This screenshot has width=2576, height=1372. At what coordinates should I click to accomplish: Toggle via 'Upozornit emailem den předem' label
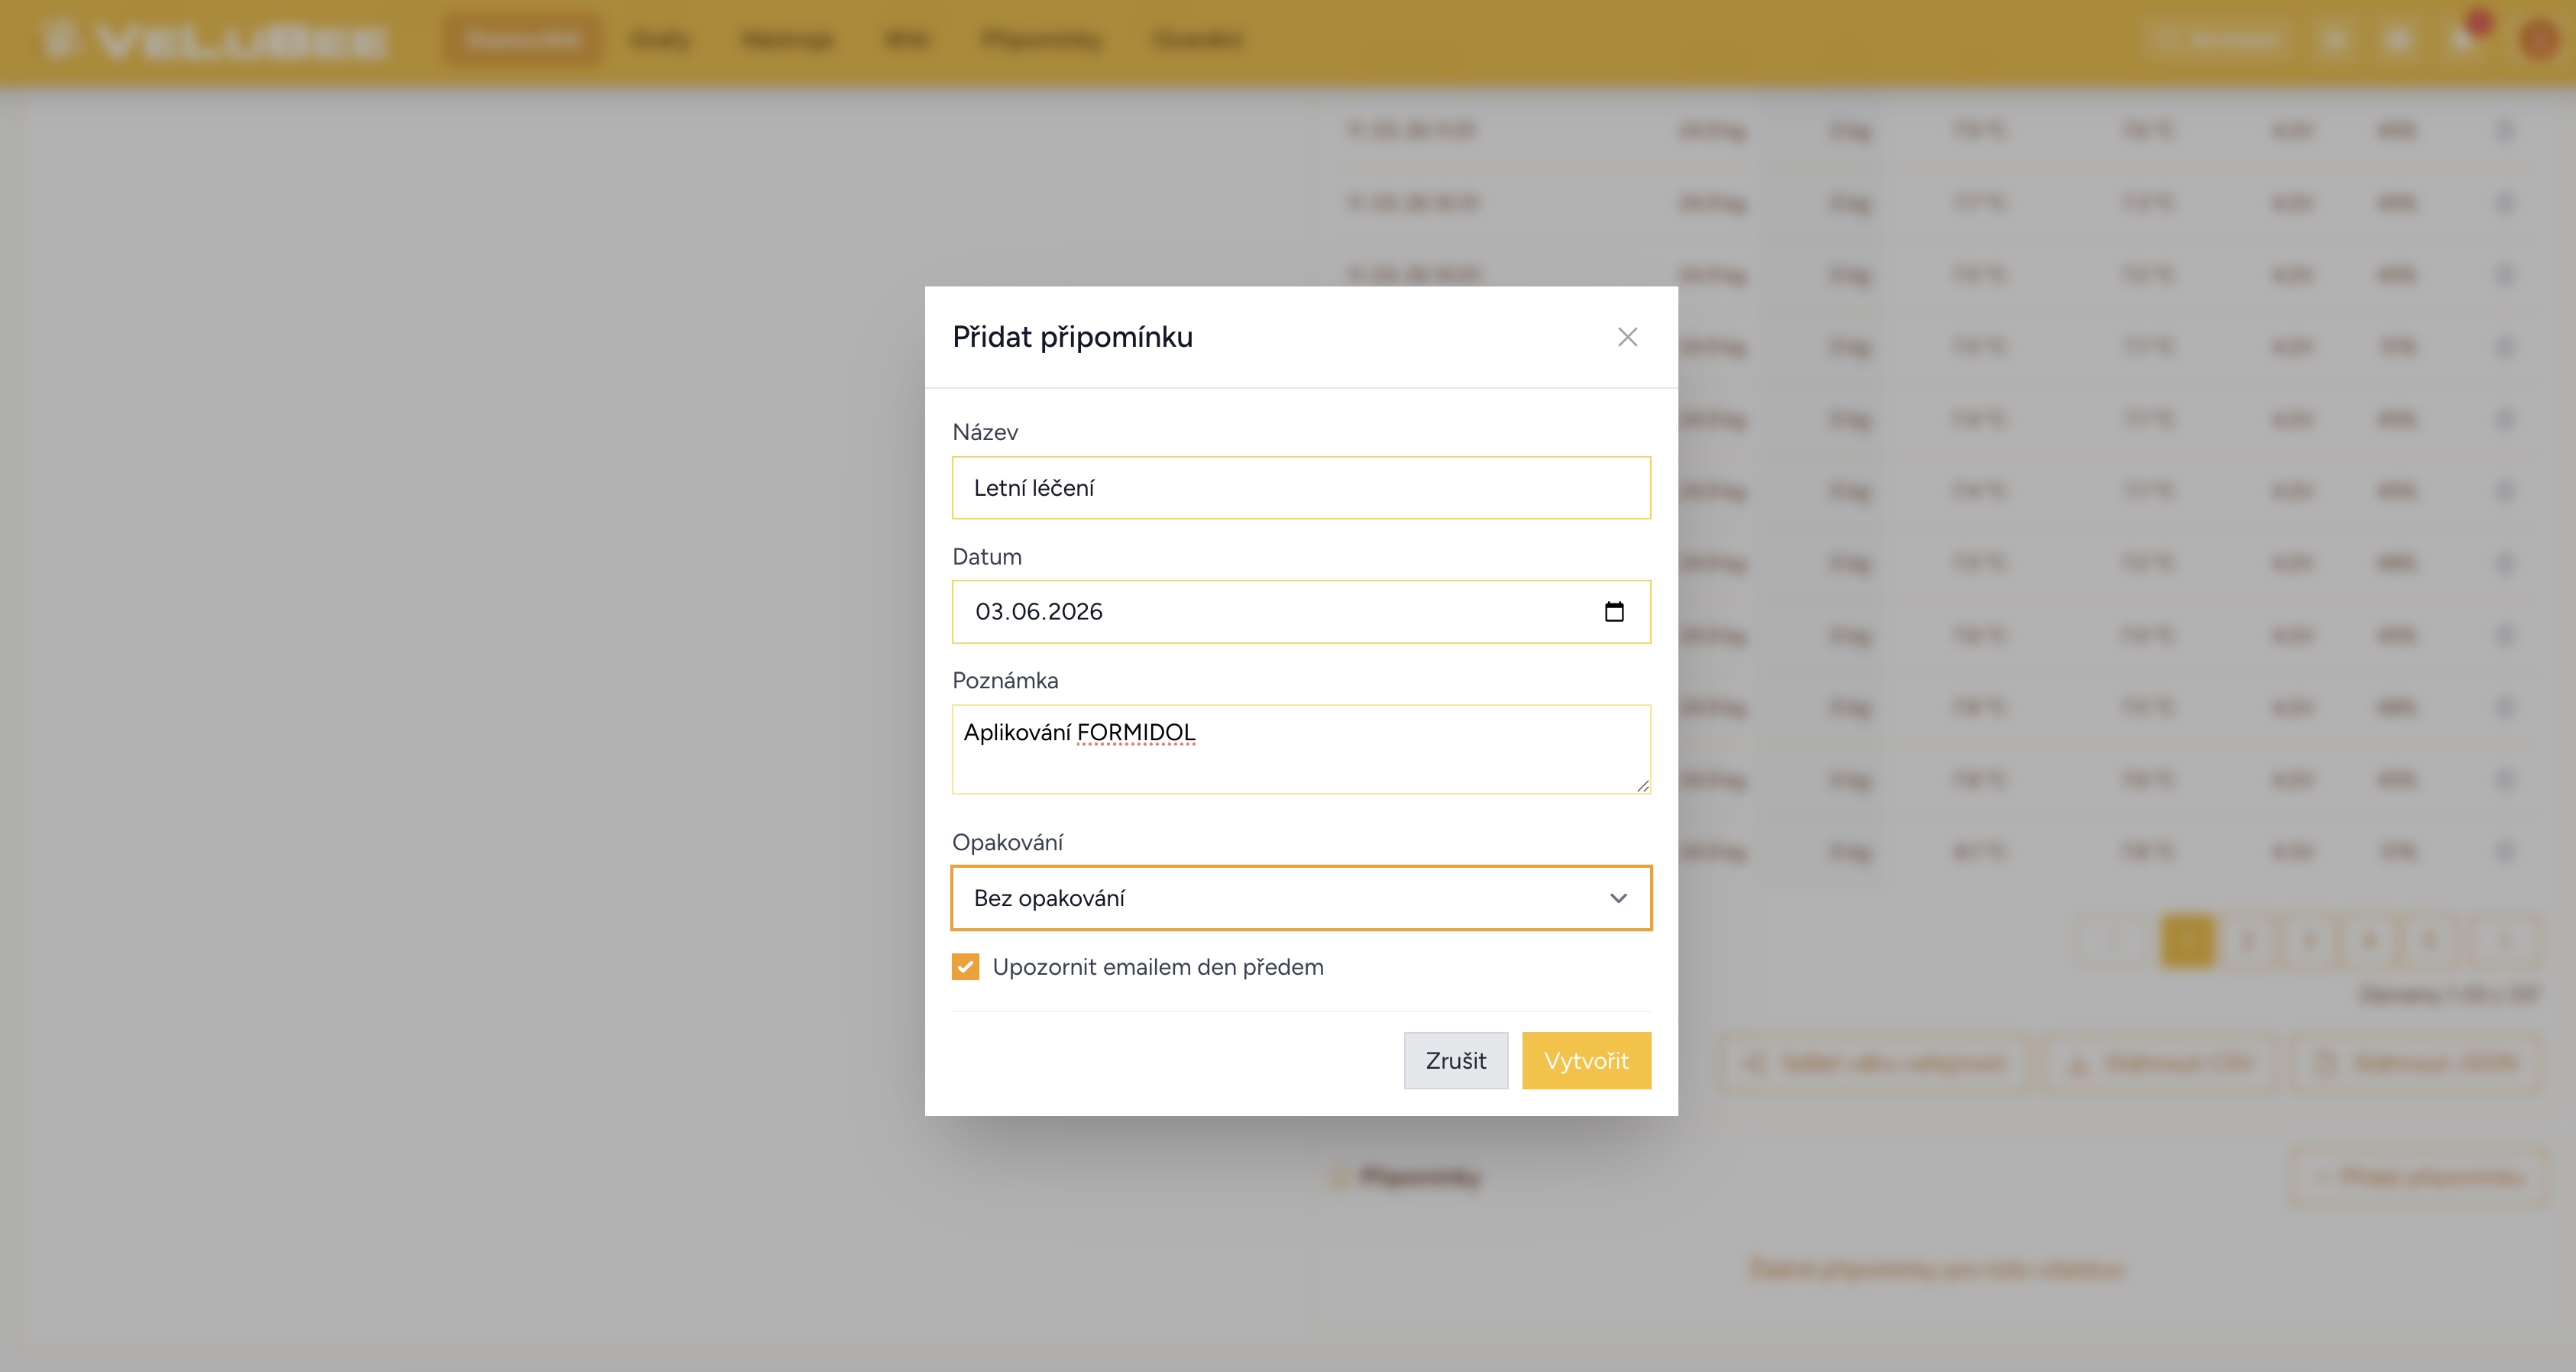pyautogui.click(x=1157, y=967)
